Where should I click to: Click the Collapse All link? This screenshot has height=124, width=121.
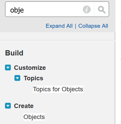93,26
